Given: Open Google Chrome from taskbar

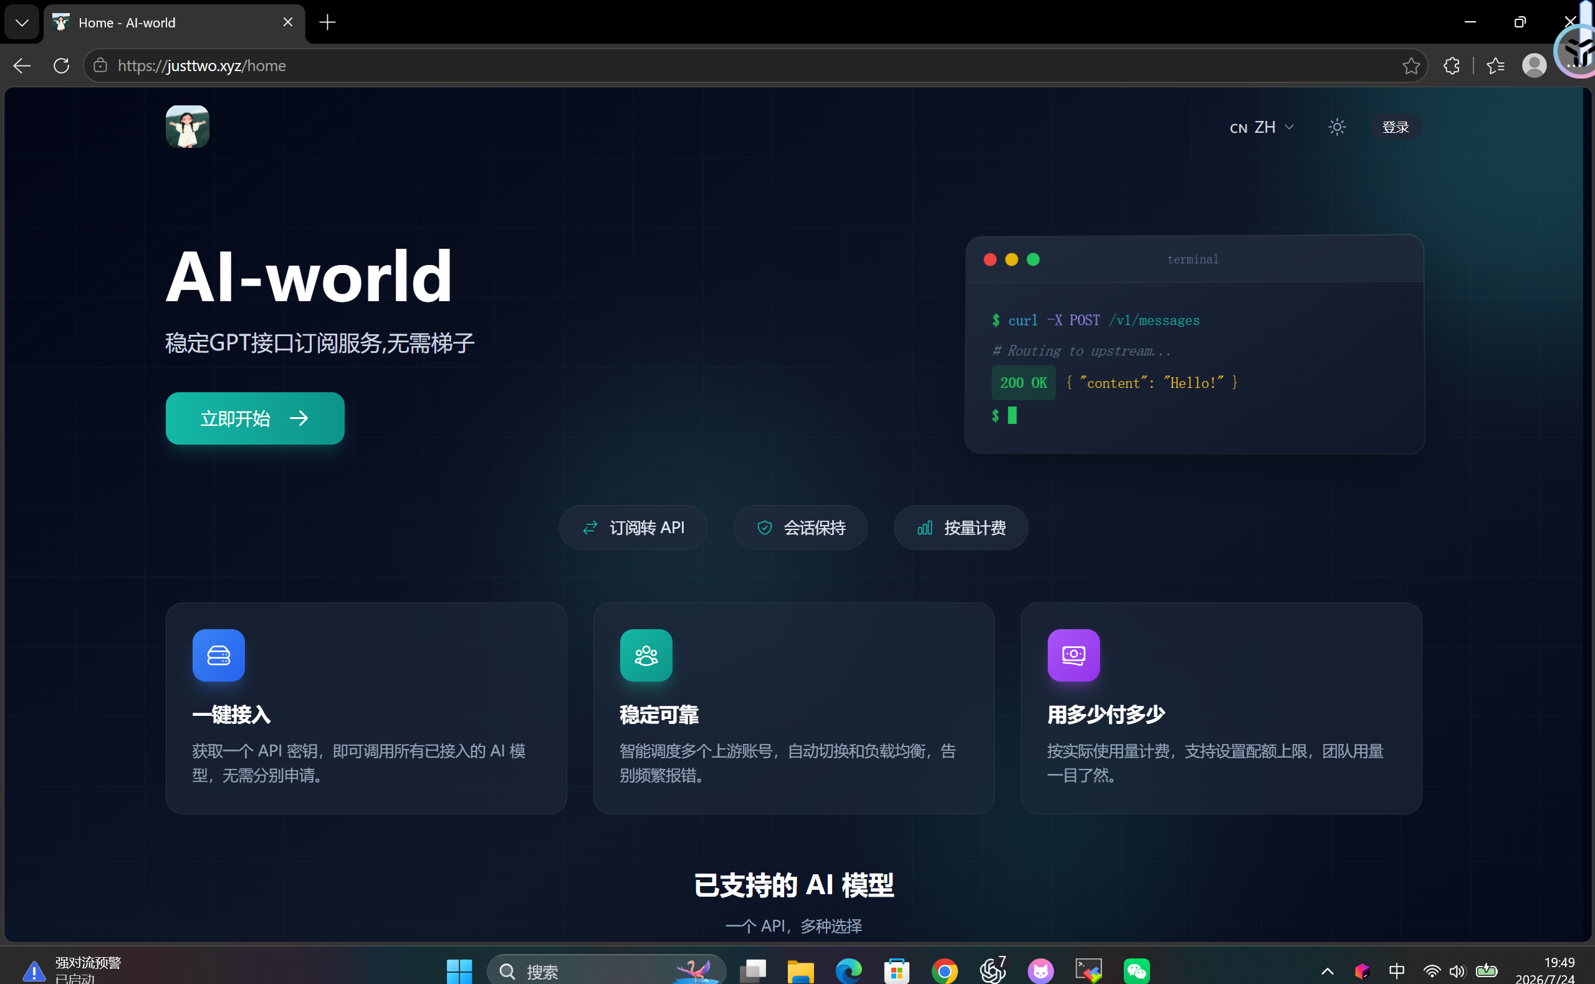Looking at the screenshot, I should 944,971.
